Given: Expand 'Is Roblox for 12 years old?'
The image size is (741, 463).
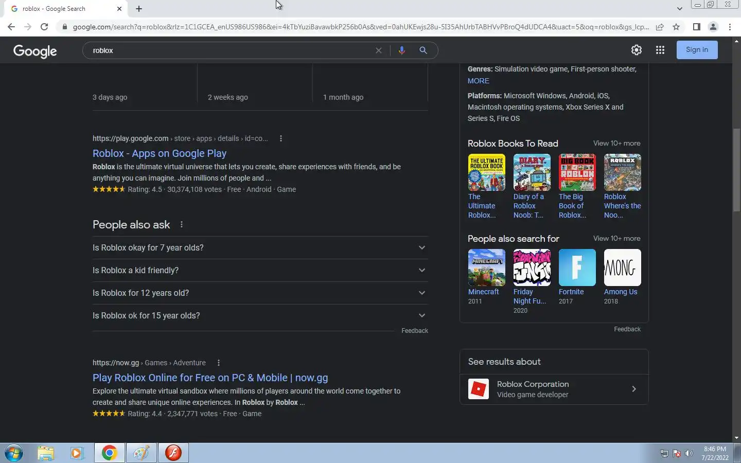Looking at the screenshot, I should (x=260, y=293).
